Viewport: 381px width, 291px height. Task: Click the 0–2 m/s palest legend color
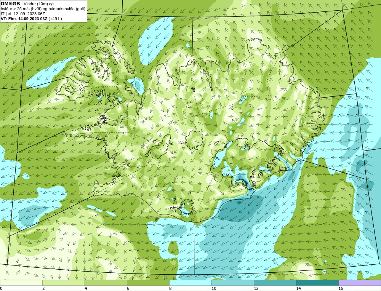tap(21, 283)
